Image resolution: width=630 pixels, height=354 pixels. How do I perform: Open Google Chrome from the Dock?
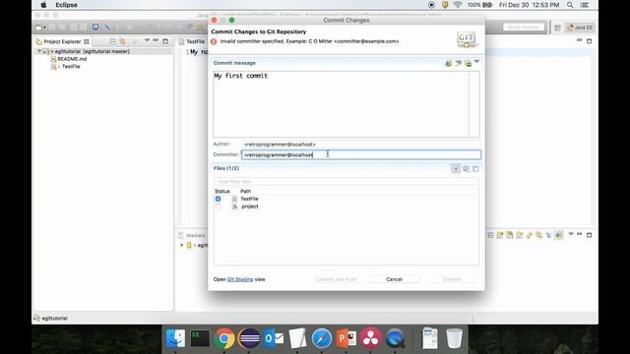point(224,338)
